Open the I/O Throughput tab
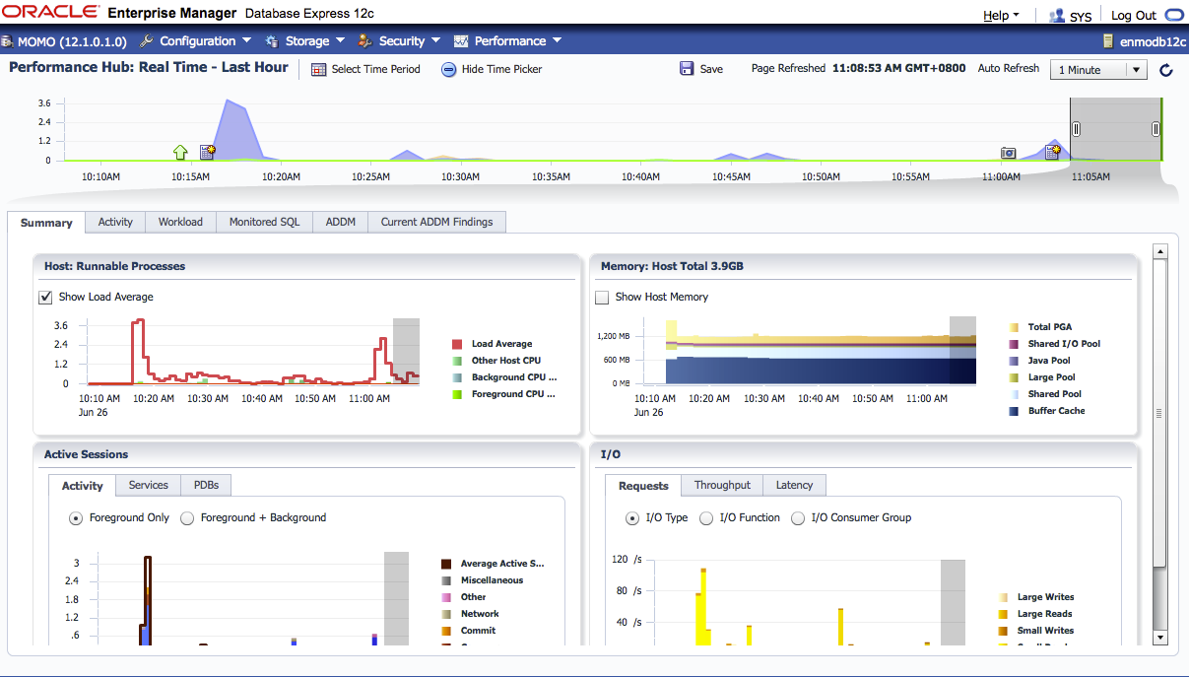Screen dimensions: 1189x677 point(722,486)
